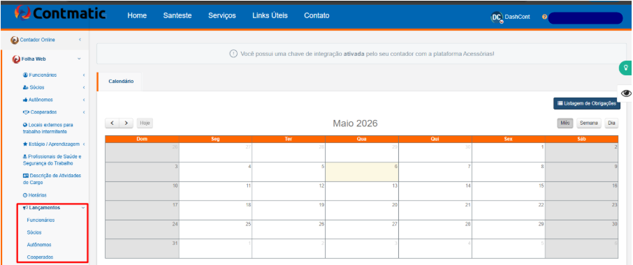Toggle the eye visibility side button

[x=626, y=93]
